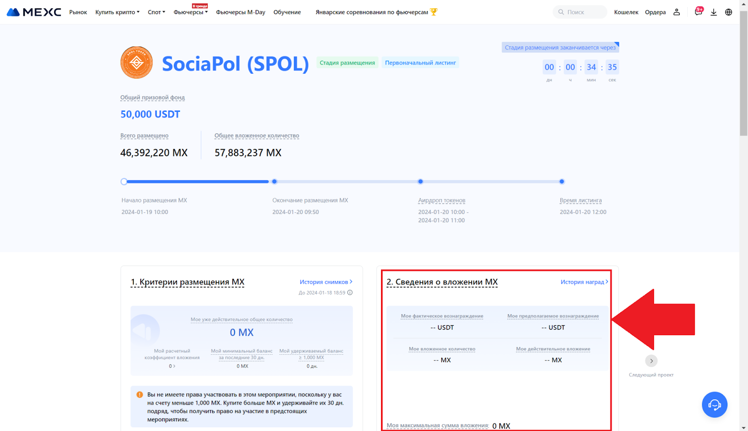Click the SociaPol (SPOL) project title
Screen dimensions: 748x431
(235, 64)
